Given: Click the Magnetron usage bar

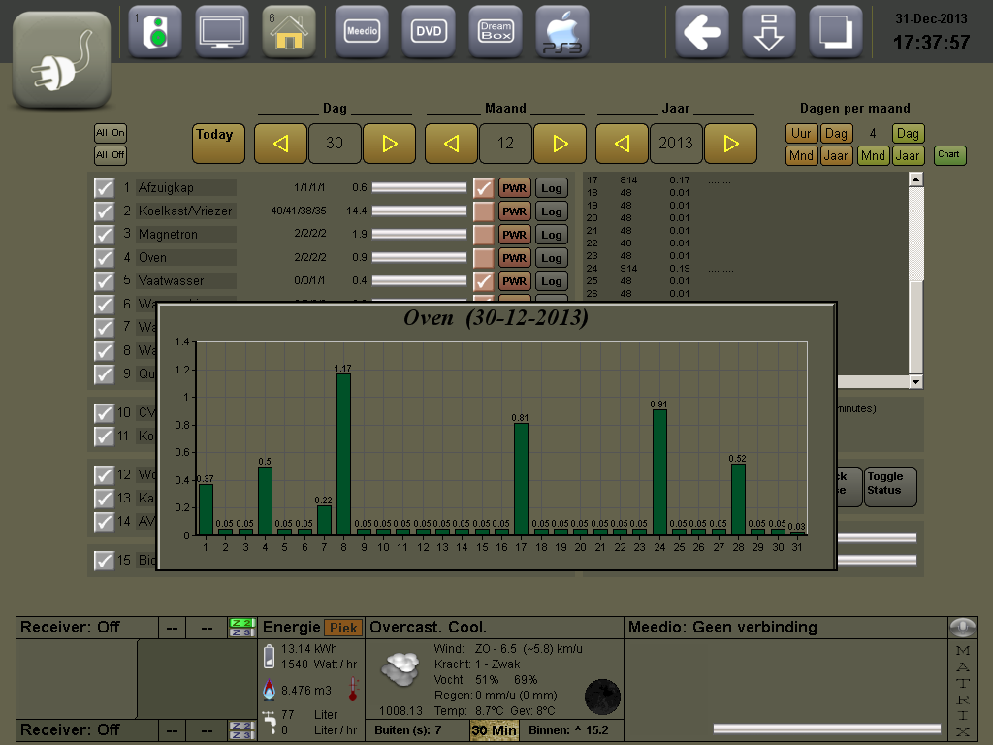Looking at the screenshot, I should [419, 234].
